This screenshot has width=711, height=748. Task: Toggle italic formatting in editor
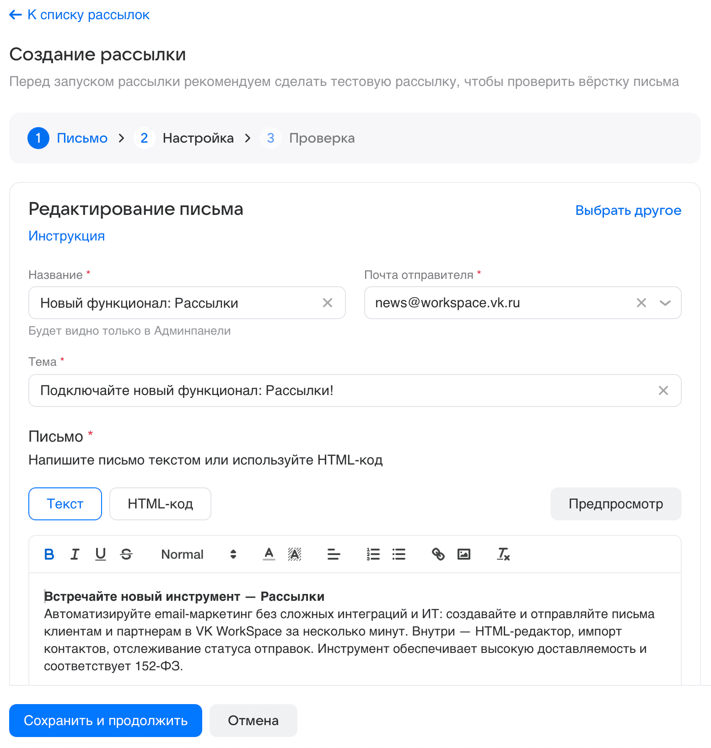click(x=75, y=554)
